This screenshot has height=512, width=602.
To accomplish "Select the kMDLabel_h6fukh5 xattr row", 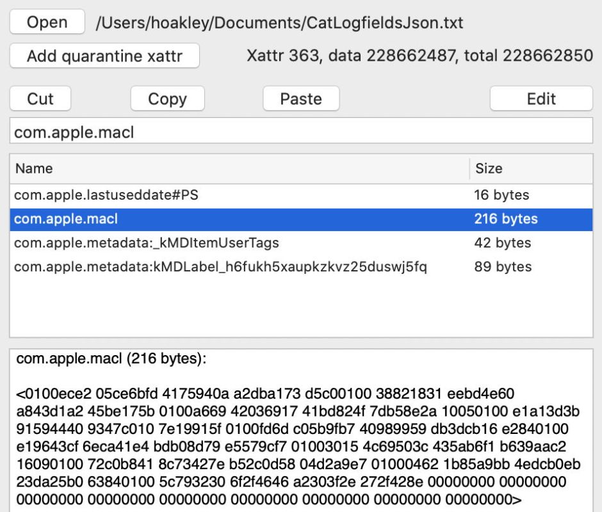I will pyautogui.click(x=220, y=267).
